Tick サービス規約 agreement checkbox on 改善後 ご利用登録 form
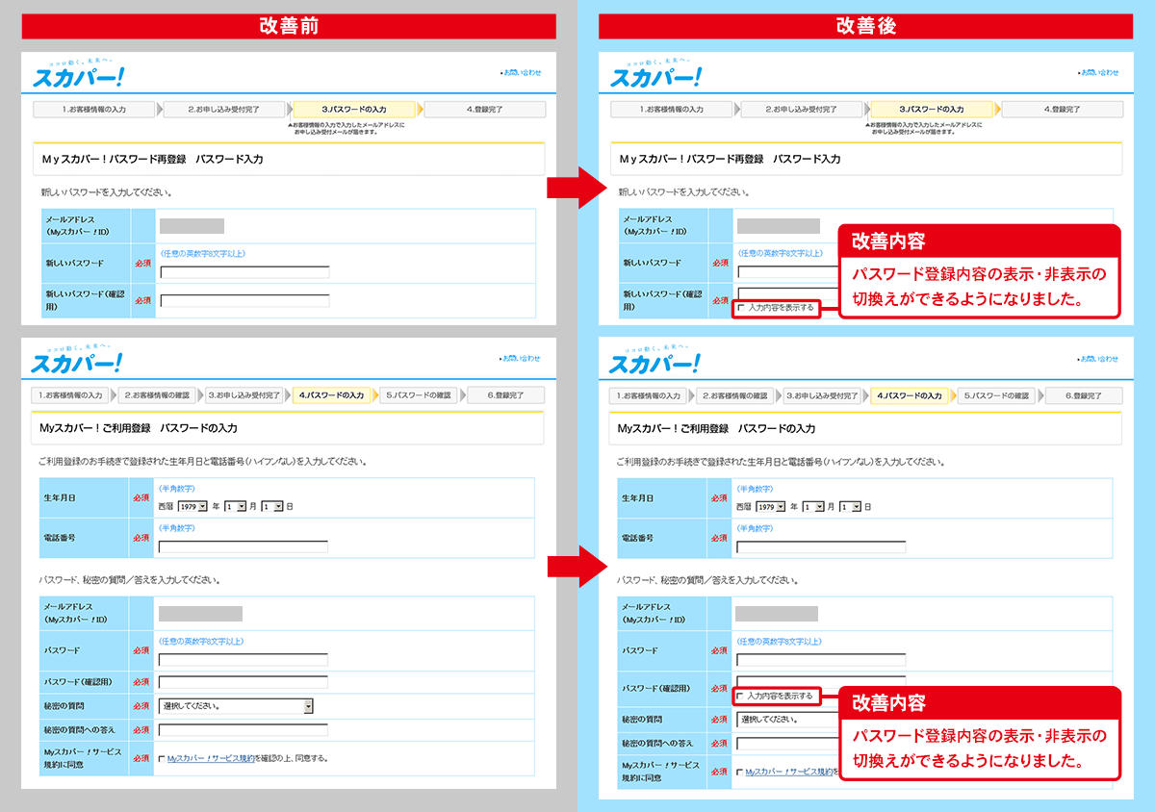Viewport: 1155px width, 812px height. point(739,772)
